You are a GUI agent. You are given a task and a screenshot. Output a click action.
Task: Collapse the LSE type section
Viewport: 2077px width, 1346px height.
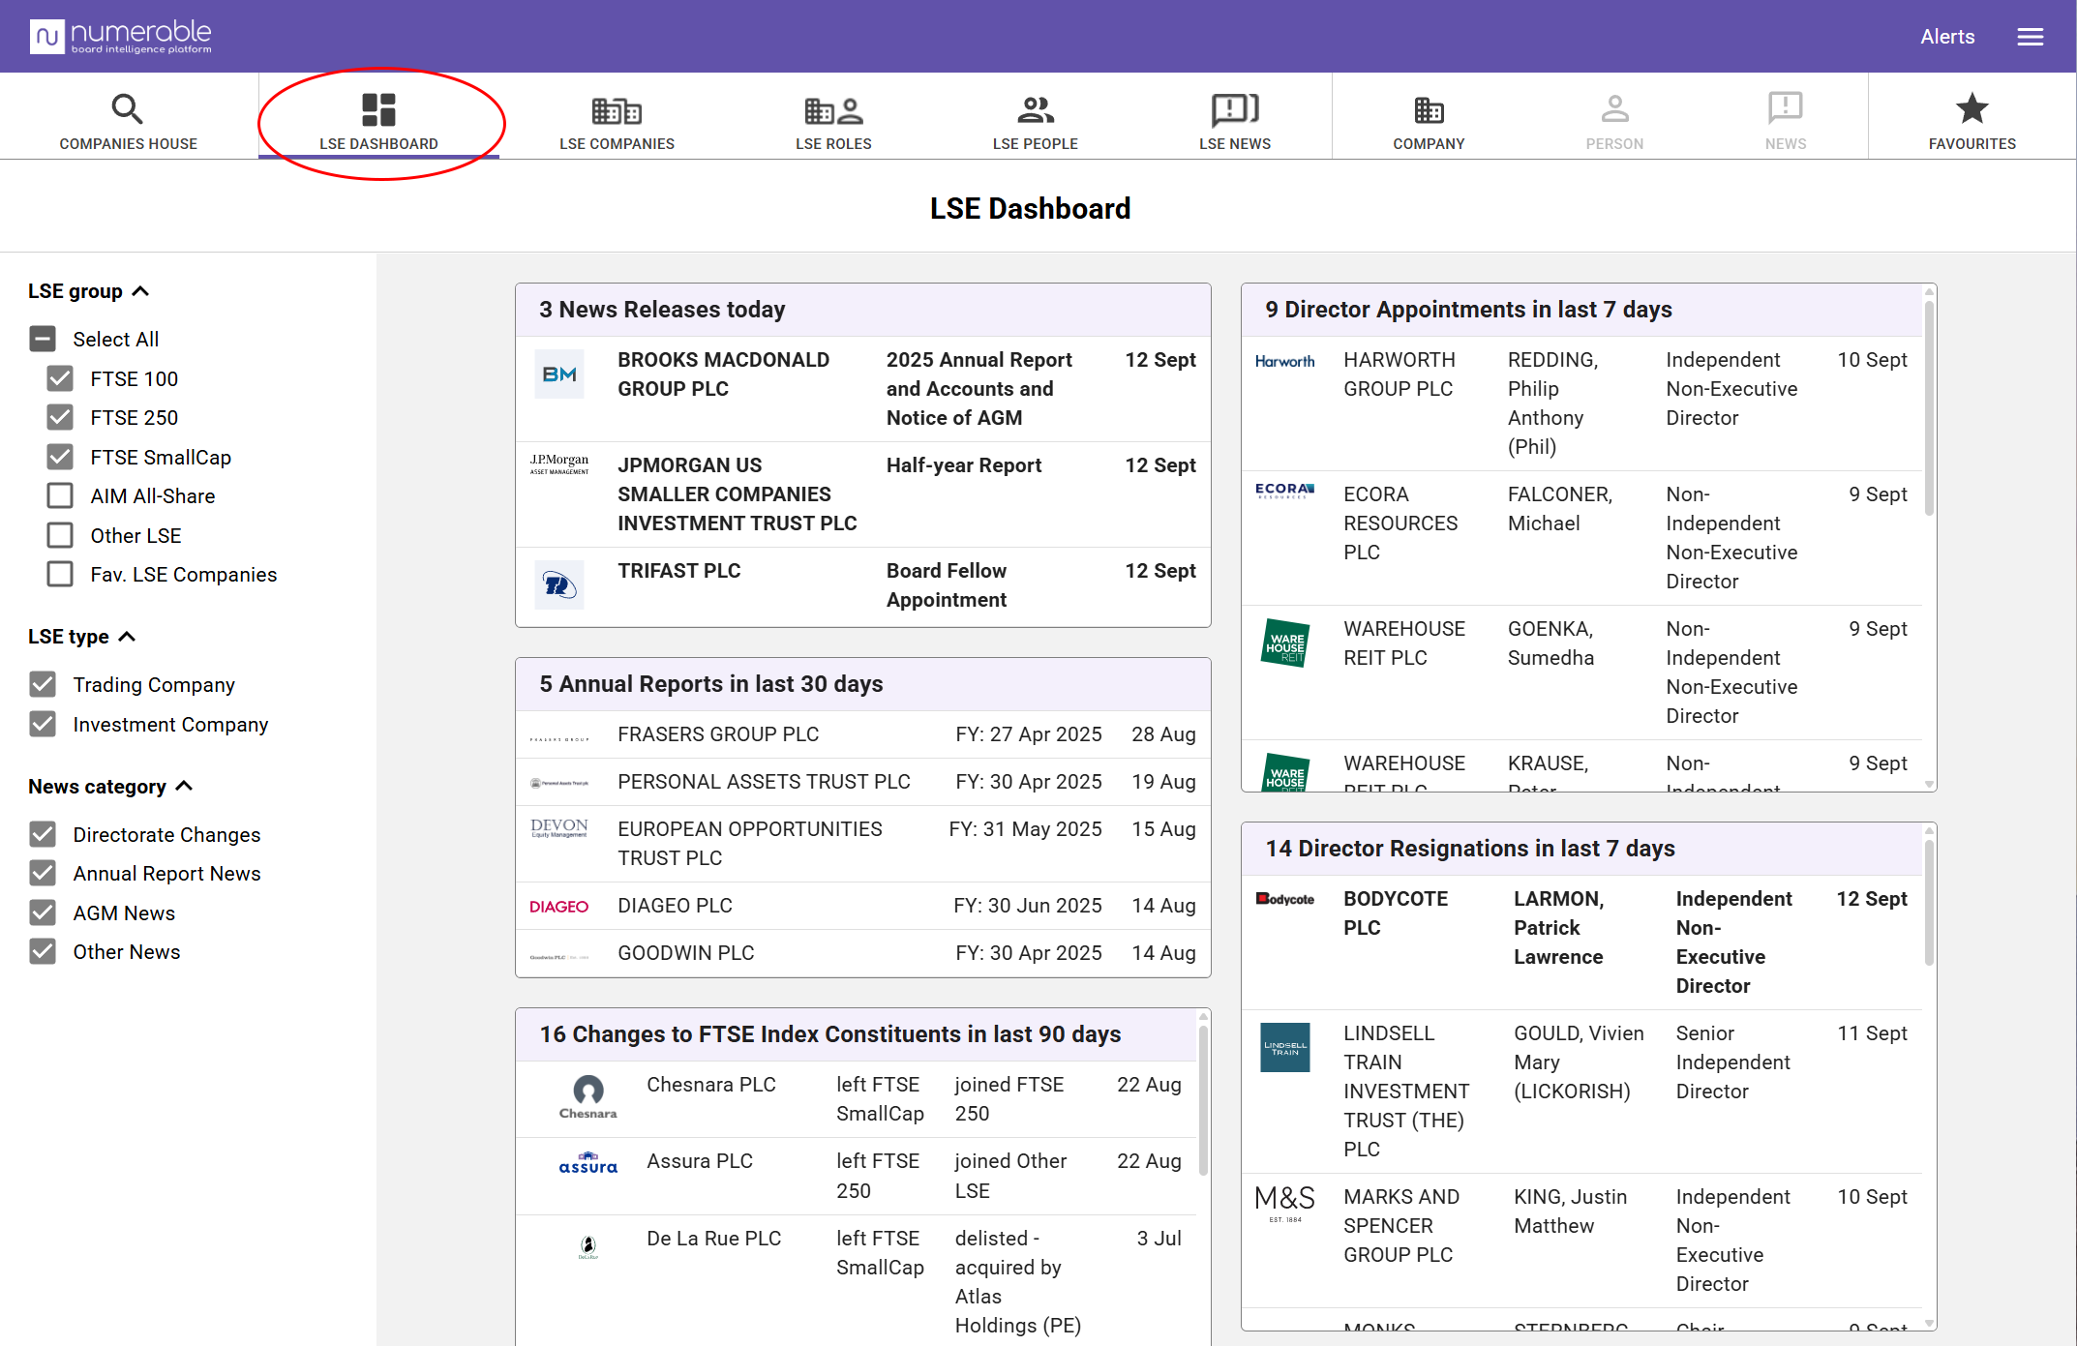click(127, 637)
